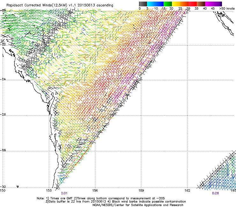Click the magenta 40-45 knots legend swatch
Image resolution: width=236 pixels, height=207 pixels.
pos(209,4)
